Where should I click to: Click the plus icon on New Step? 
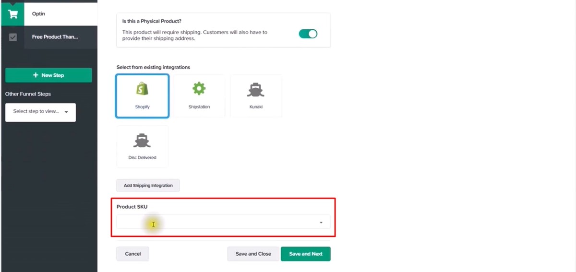[x=36, y=75]
